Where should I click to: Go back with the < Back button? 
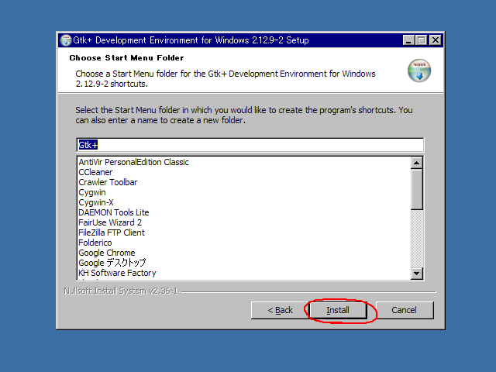click(280, 310)
